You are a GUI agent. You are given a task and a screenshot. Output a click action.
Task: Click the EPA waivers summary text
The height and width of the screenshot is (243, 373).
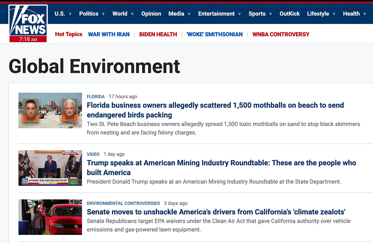point(219,225)
